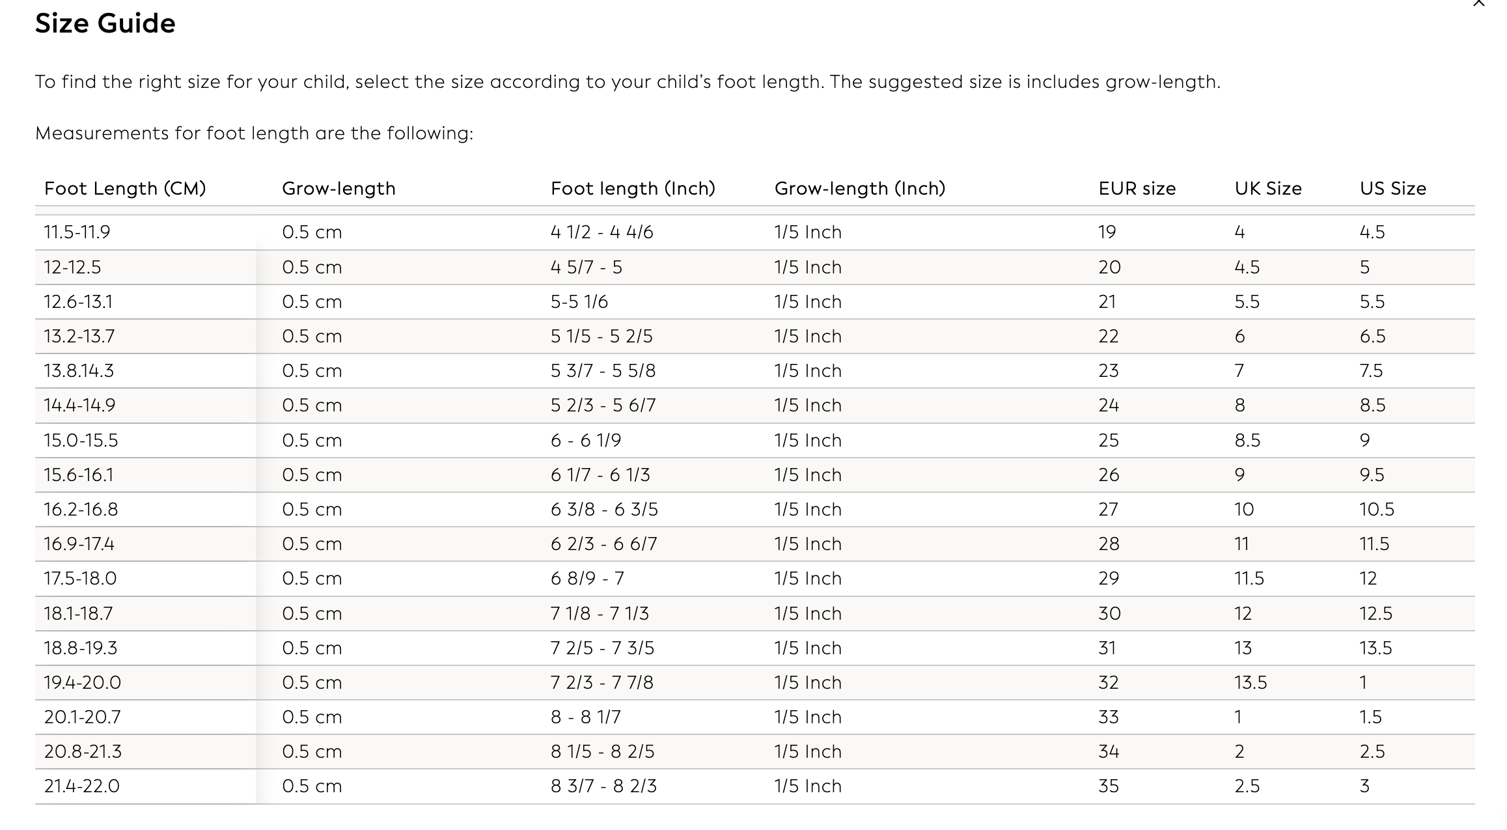1507x830 pixels.
Task: Select EUR size 28 in the table
Action: [x=1109, y=544]
